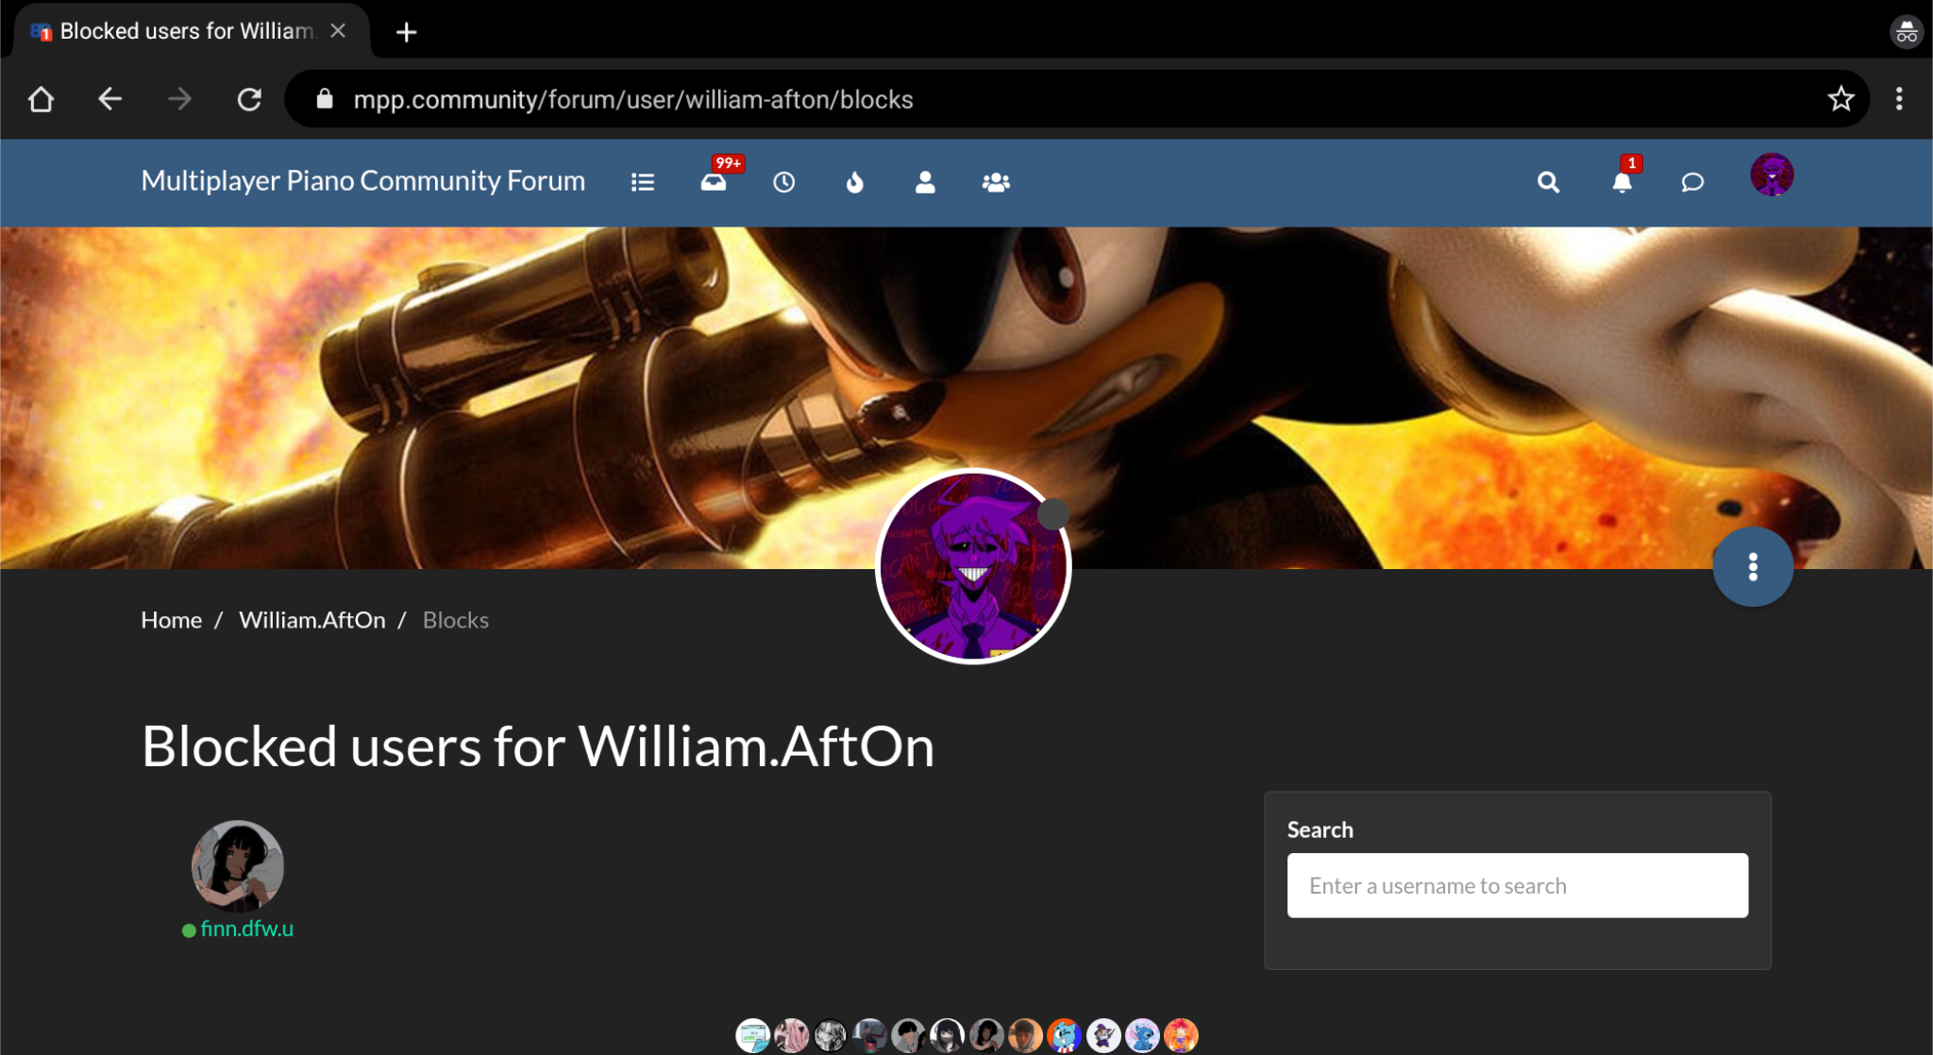1933x1055 pixels.
Task: Open the Users page icon
Action: coord(925,182)
